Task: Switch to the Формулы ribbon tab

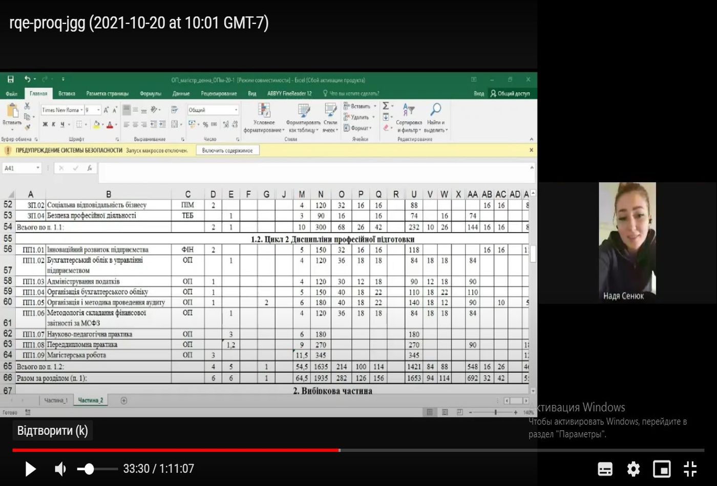Action: click(x=150, y=94)
